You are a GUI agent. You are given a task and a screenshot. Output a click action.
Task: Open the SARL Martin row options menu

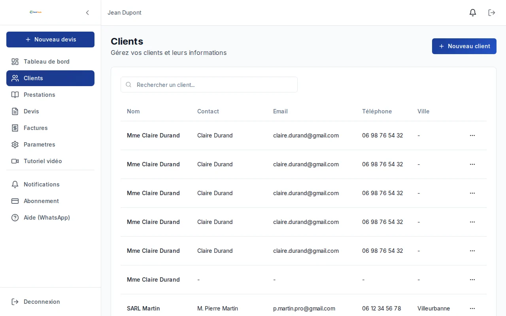pos(472,308)
